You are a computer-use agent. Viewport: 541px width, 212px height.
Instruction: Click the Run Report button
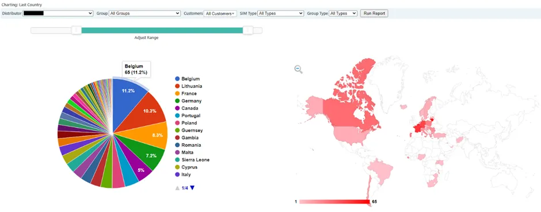[374, 13]
